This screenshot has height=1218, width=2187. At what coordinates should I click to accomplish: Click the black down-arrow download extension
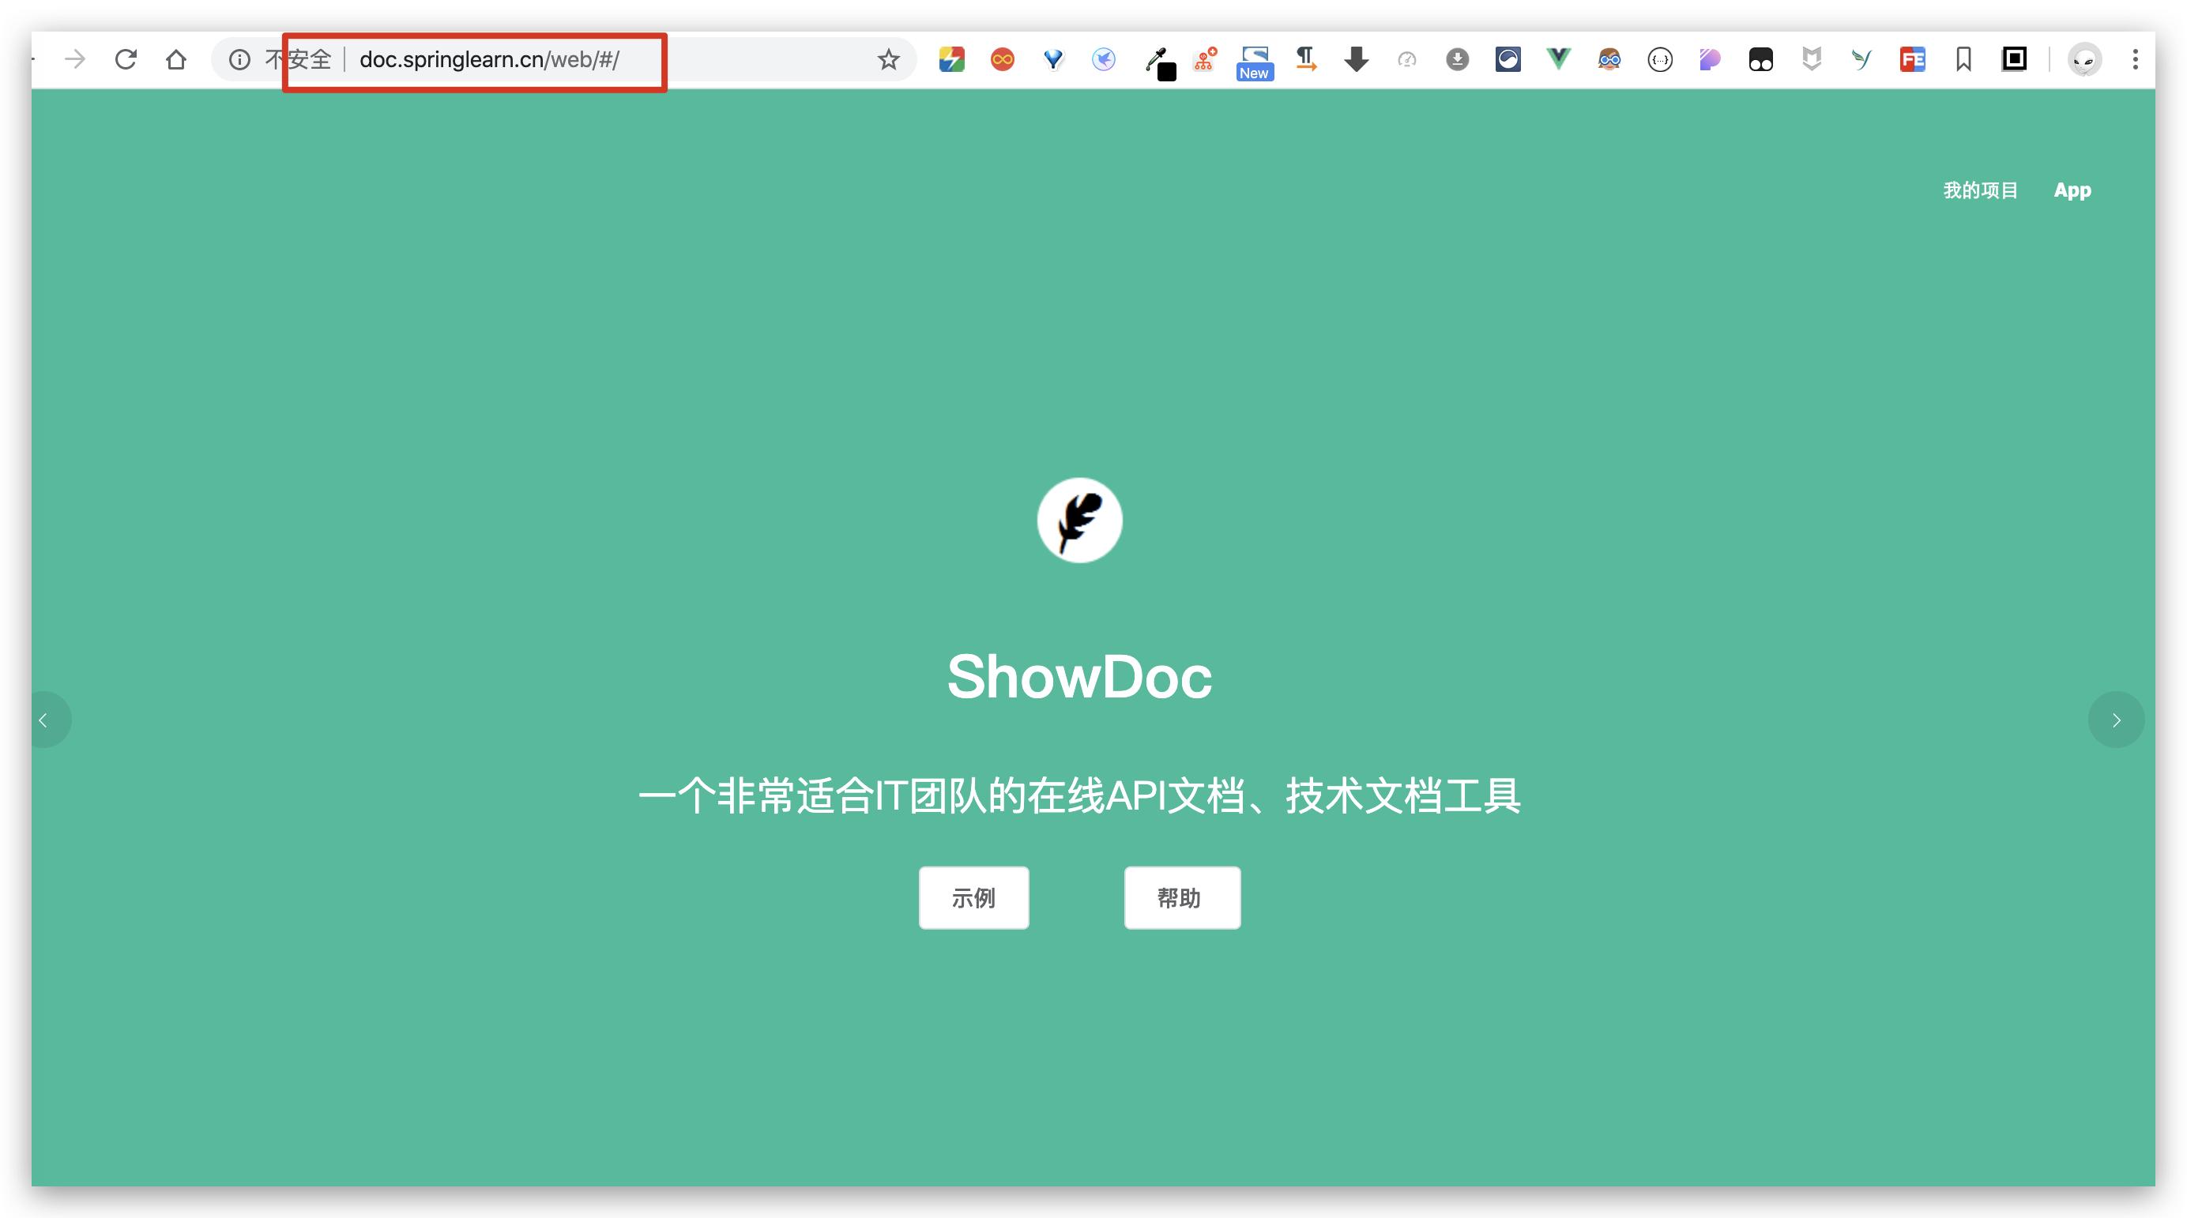1356,59
